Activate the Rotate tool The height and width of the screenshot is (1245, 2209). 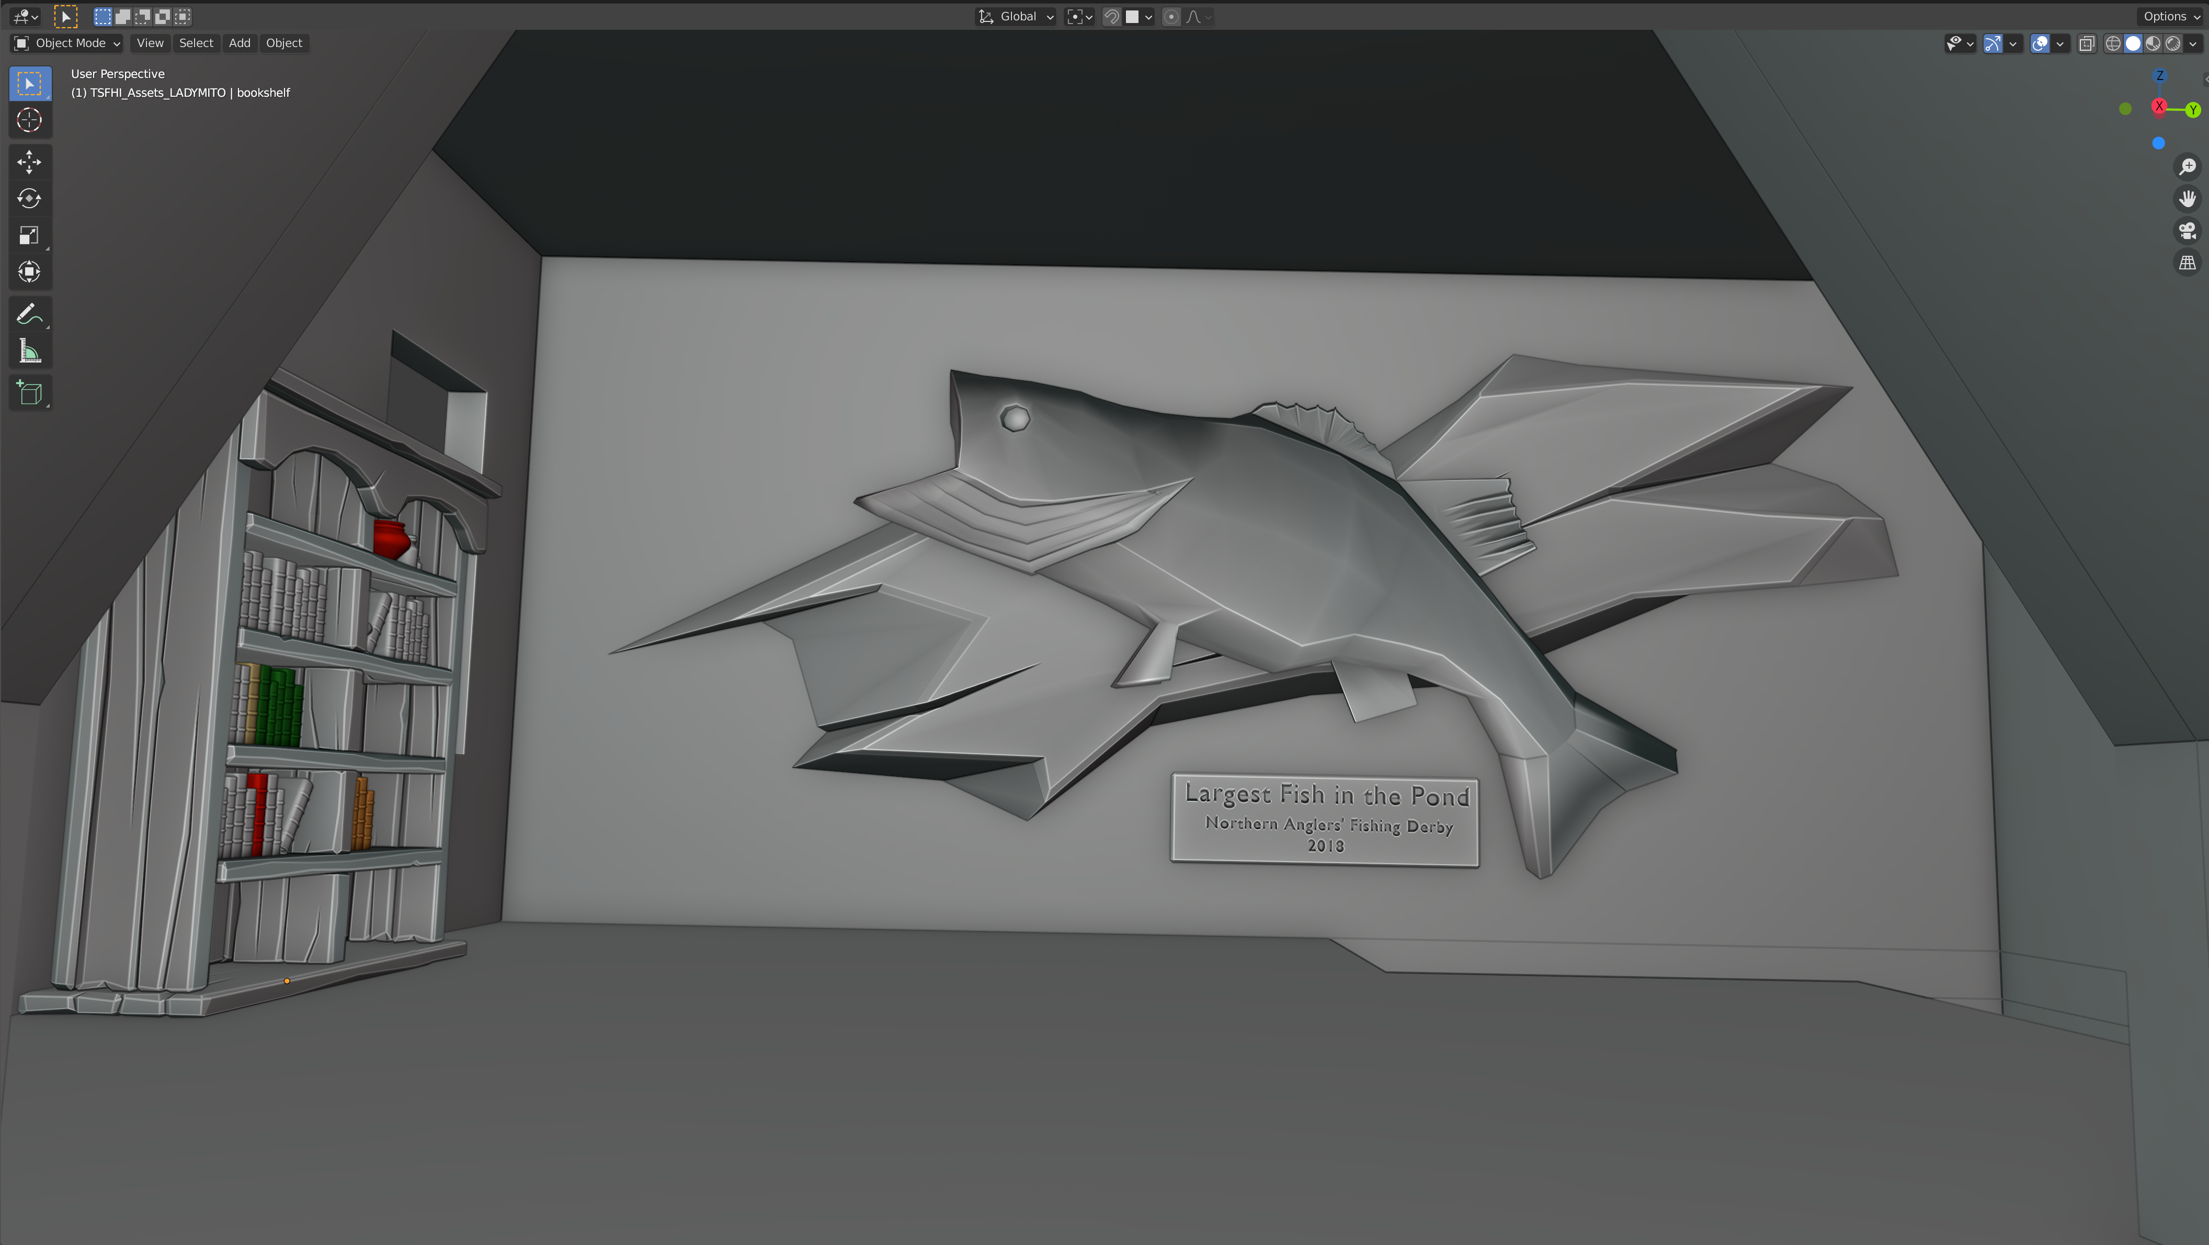pos(29,199)
